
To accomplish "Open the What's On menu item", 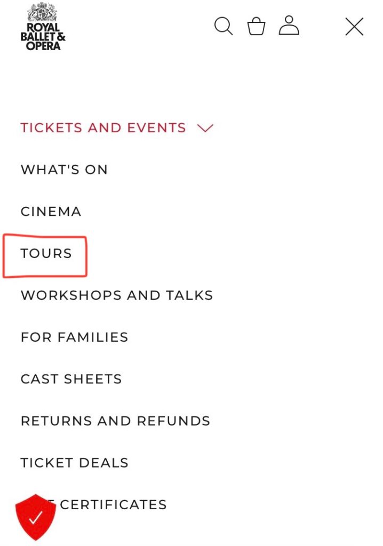I will pyautogui.click(x=64, y=170).
